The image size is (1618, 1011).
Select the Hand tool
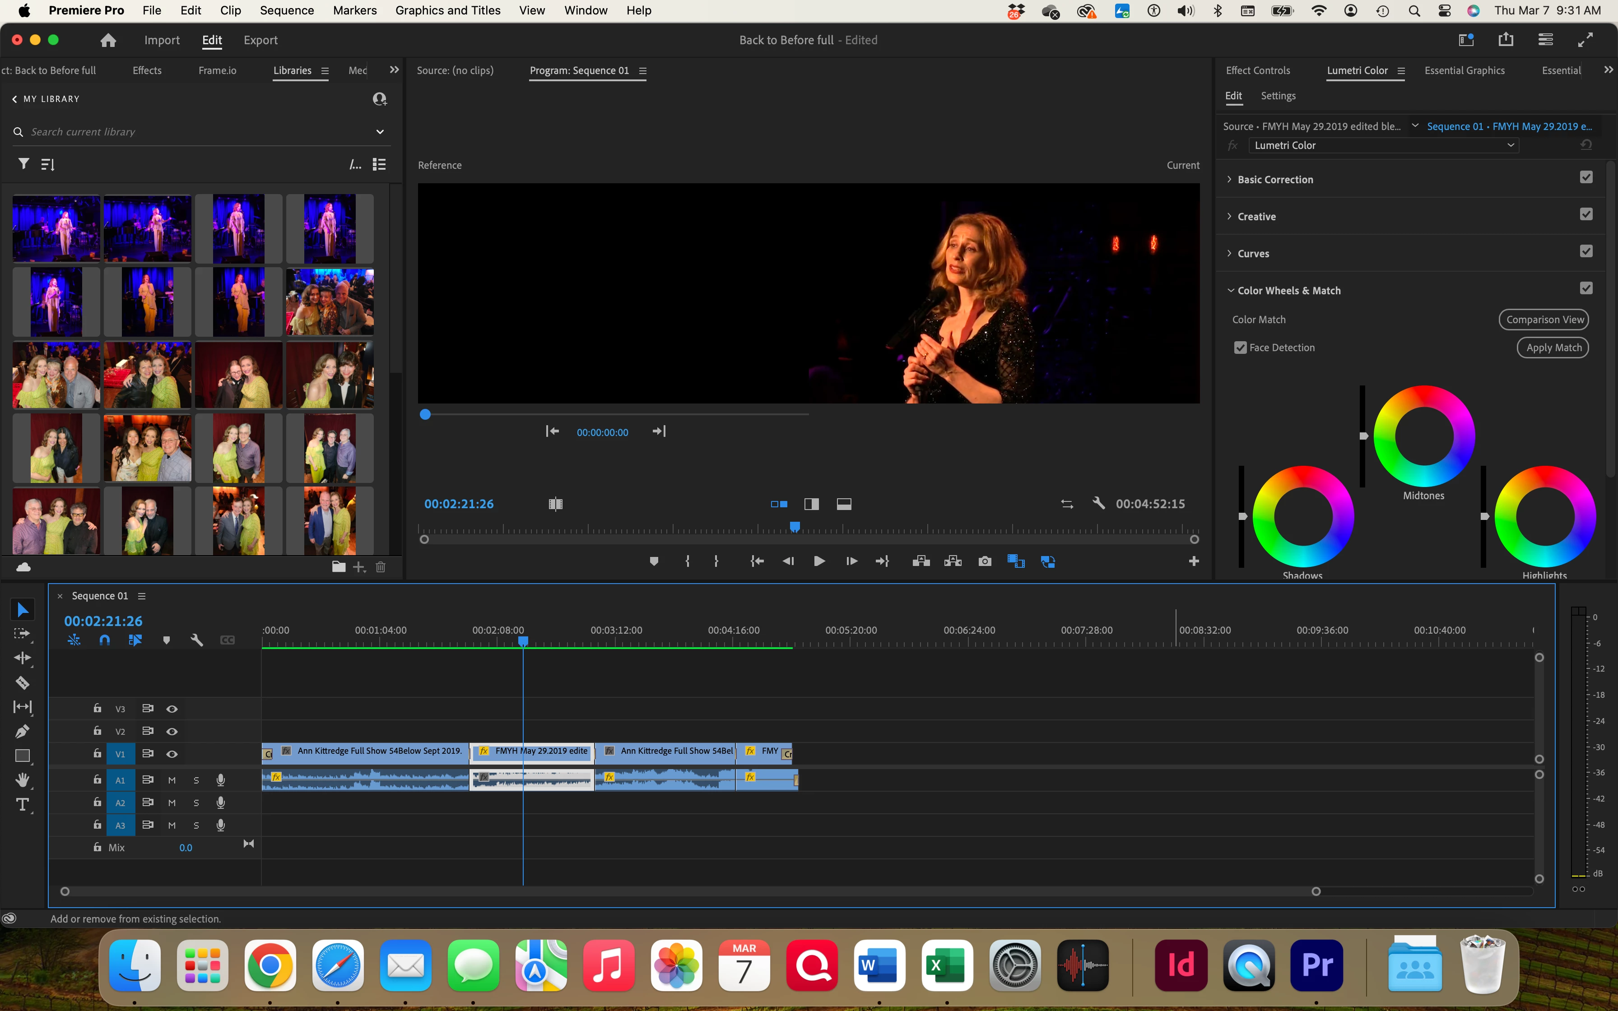point(22,779)
